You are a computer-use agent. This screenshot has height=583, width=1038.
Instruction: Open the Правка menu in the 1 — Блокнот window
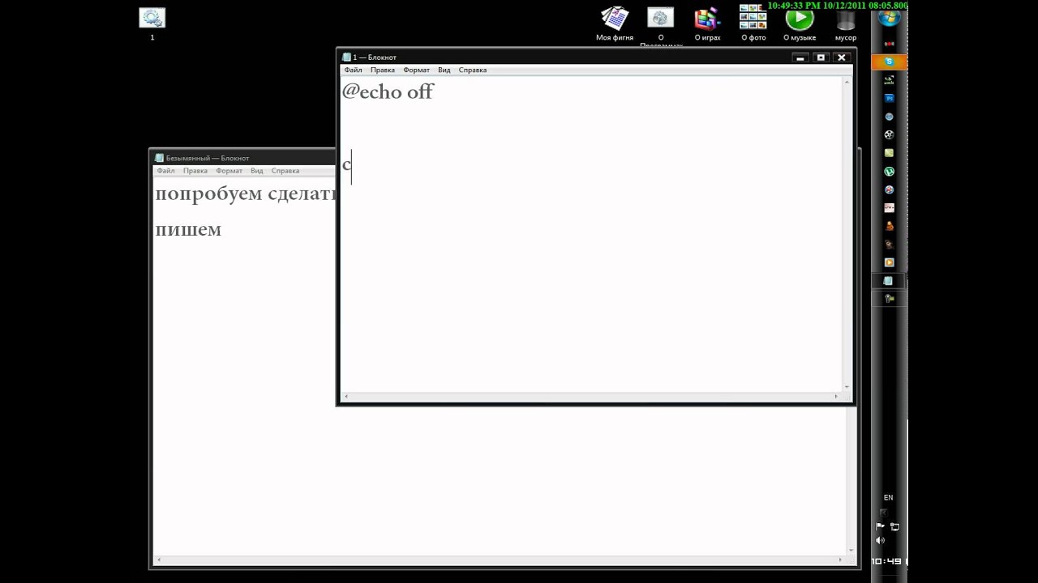[383, 70]
